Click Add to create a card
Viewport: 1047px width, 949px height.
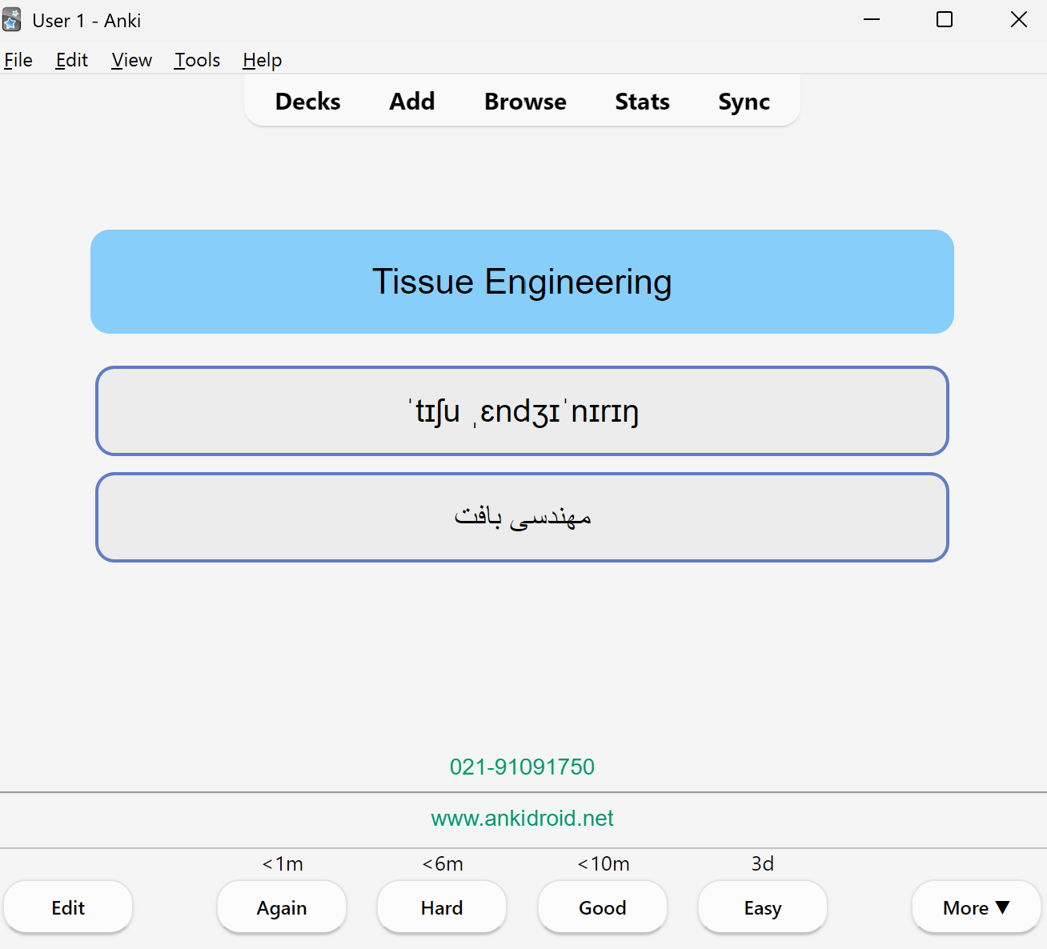412,102
